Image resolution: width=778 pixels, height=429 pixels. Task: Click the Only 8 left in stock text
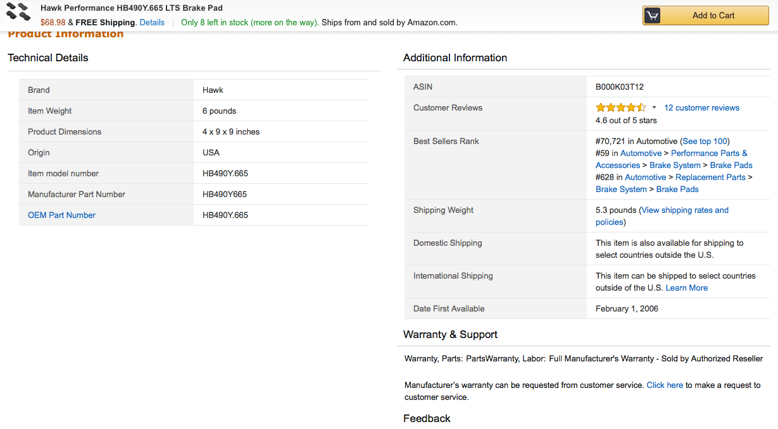249,21
